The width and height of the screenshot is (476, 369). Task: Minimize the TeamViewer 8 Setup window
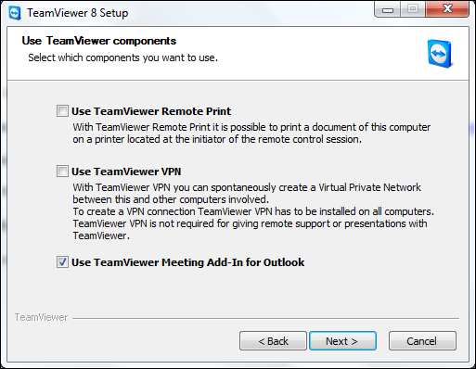(x=388, y=9)
